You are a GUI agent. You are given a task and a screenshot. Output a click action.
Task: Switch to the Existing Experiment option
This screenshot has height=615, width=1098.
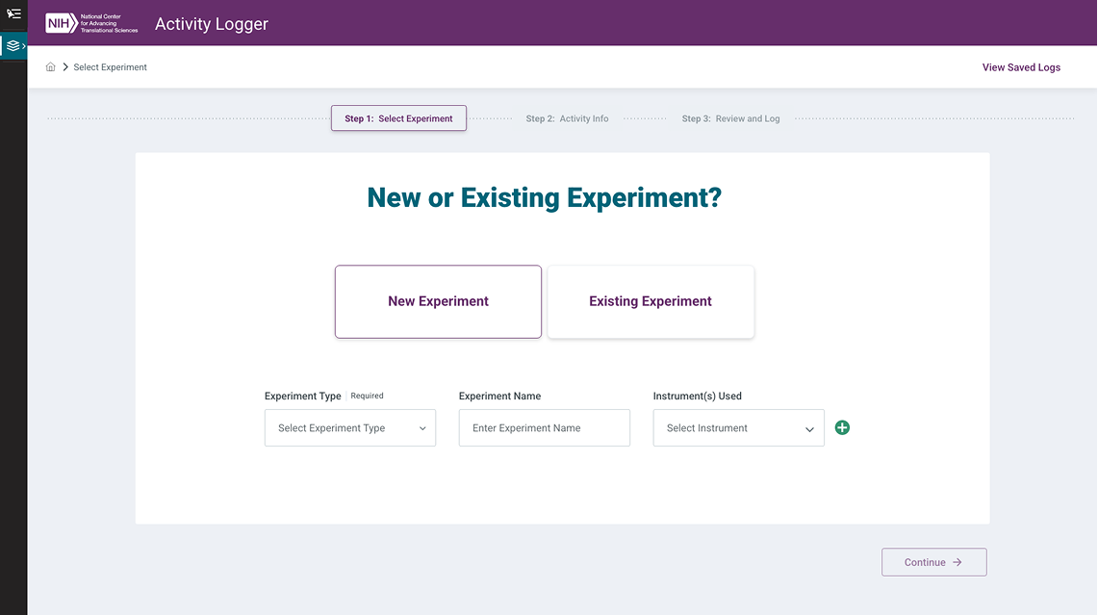[650, 300]
